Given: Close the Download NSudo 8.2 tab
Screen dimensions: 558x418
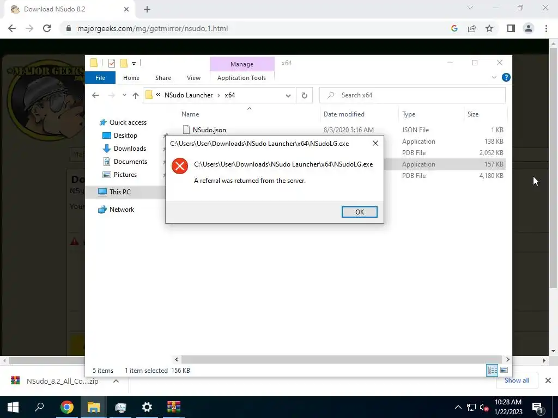Looking at the screenshot, I should tap(126, 9).
